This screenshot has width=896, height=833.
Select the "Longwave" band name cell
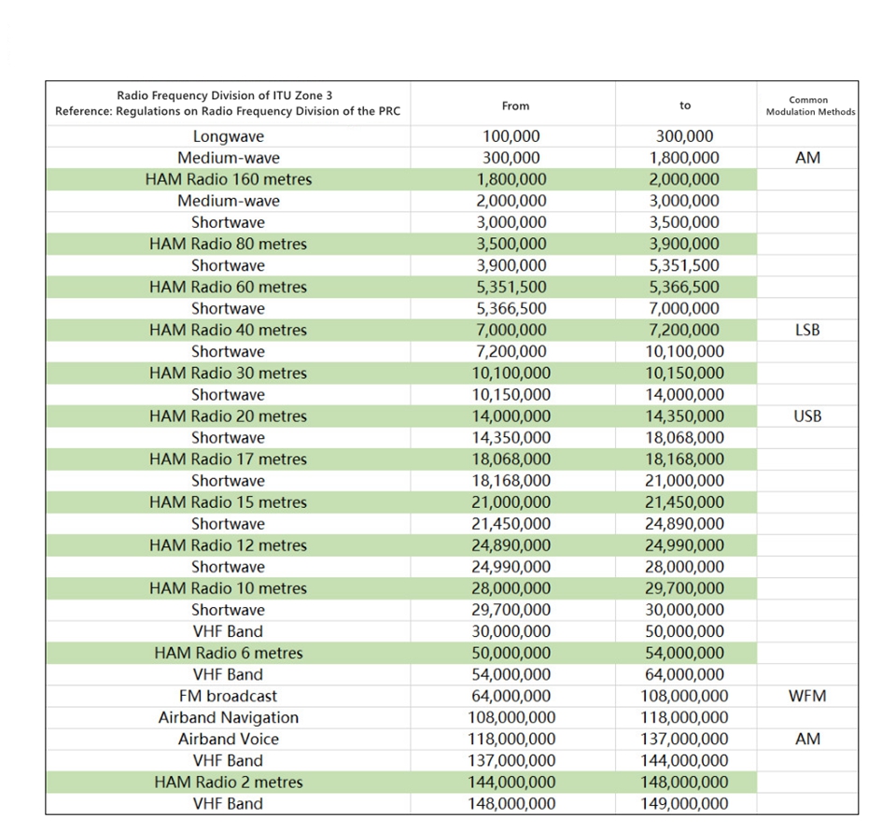[x=229, y=136]
